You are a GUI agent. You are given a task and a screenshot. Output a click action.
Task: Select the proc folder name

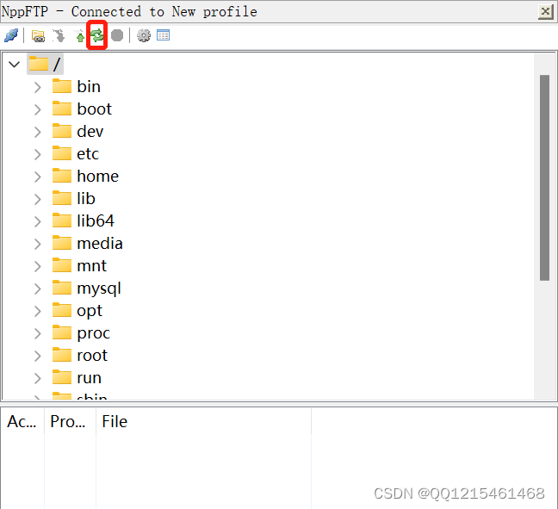coord(94,333)
